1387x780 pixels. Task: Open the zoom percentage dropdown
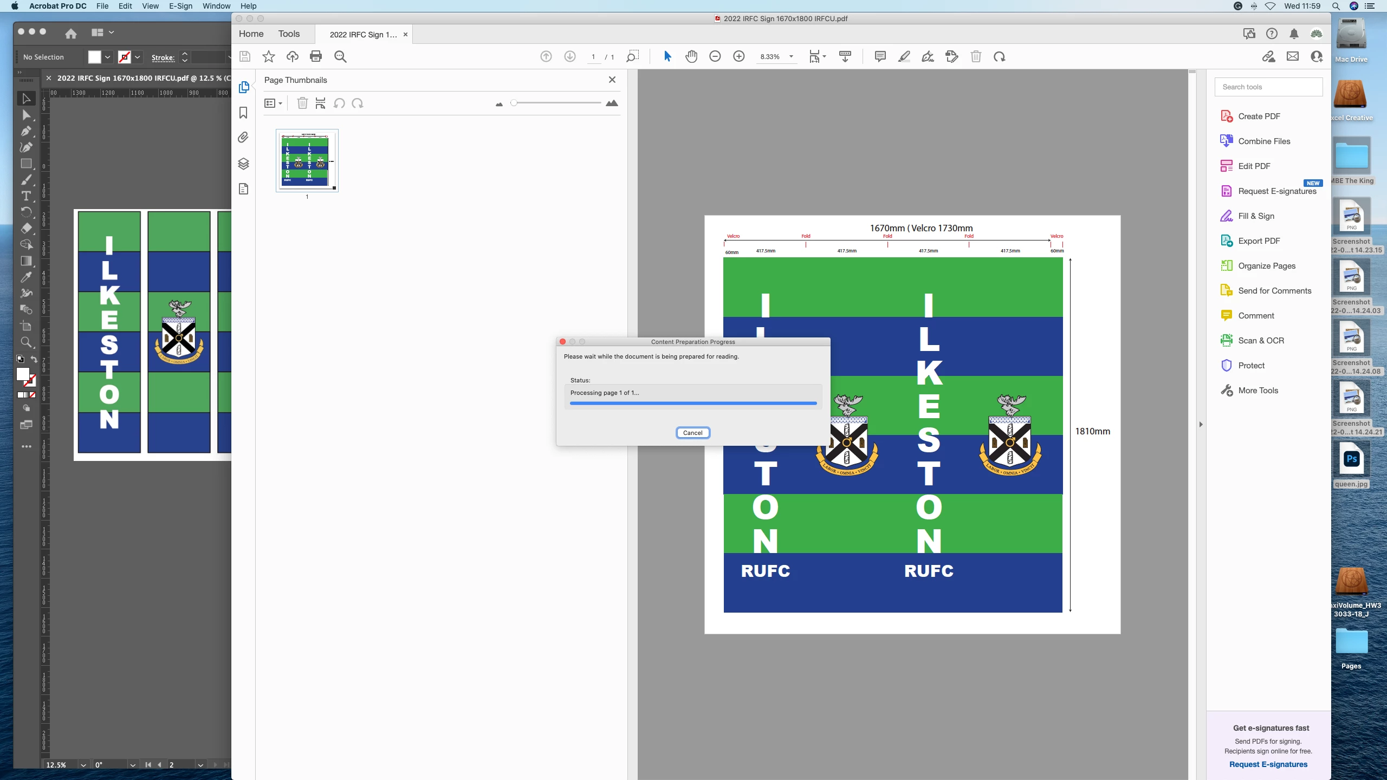tap(791, 56)
